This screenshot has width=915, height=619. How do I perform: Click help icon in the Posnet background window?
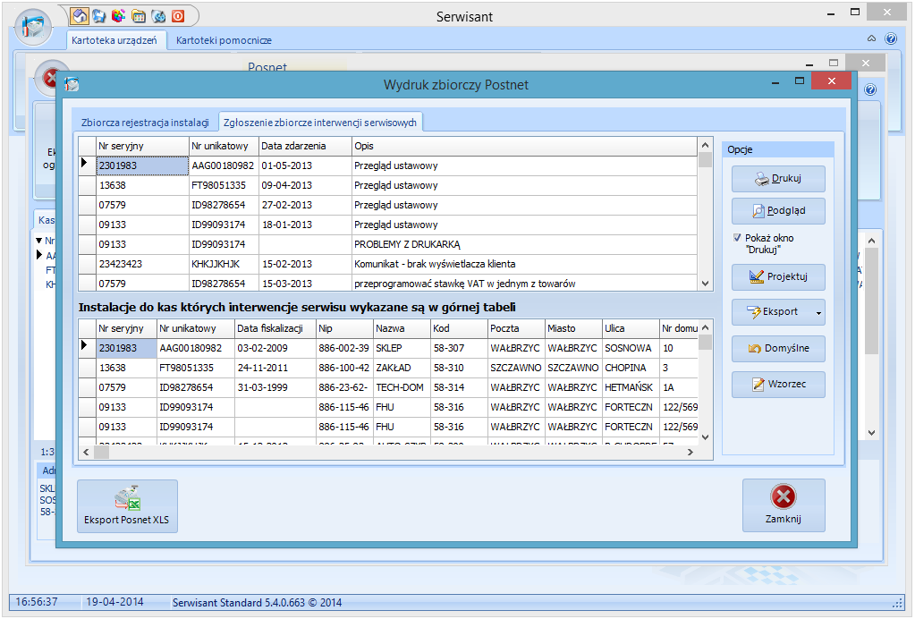pyautogui.click(x=870, y=89)
